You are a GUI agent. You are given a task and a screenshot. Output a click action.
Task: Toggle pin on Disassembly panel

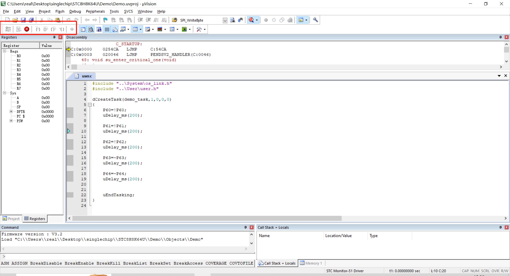500,37
